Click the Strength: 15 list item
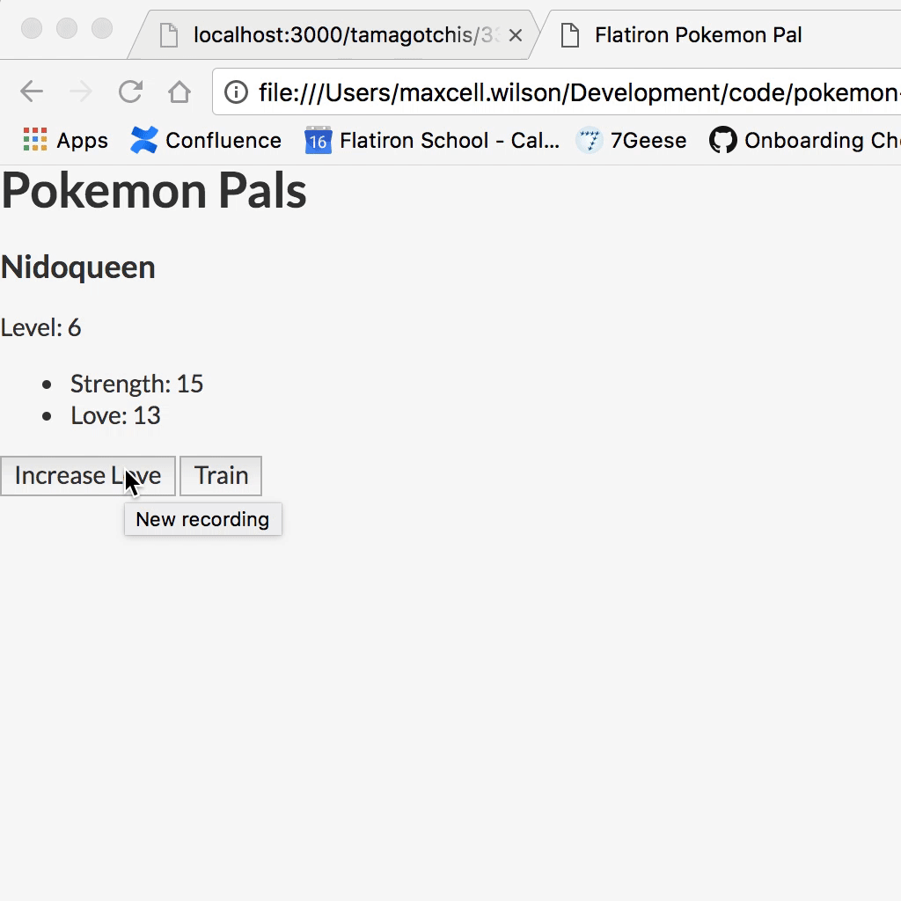901x901 pixels. coord(136,384)
